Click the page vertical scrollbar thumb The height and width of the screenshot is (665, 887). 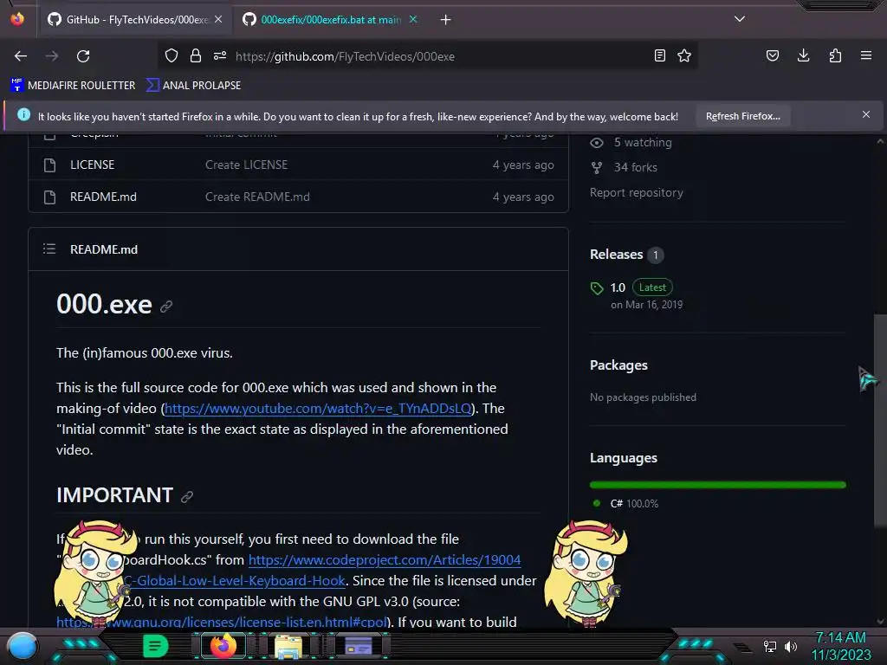point(880,420)
